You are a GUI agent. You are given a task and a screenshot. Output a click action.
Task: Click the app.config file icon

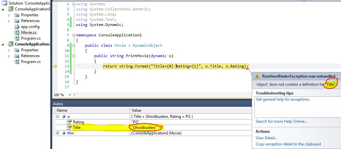[17, 27]
